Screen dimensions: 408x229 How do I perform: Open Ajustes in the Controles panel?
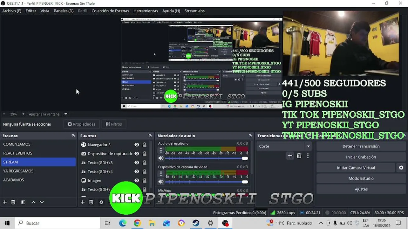pyautogui.click(x=361, y=189)
